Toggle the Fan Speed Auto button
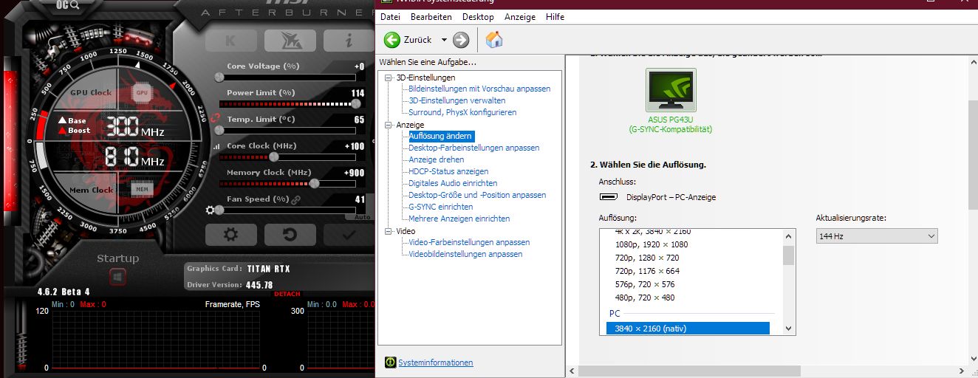The height and width of the screenshot is (378, 978). [x=363, y=217]
